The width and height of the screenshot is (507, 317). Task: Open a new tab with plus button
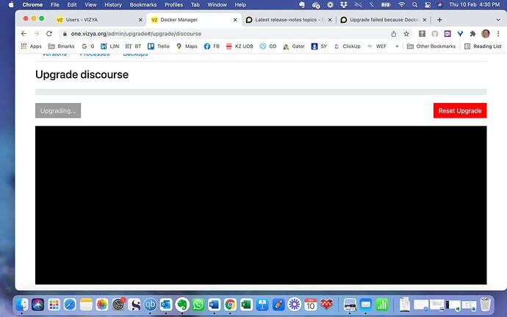[439, 20]
